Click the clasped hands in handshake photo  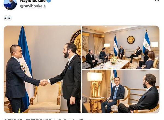coord(44,83)
